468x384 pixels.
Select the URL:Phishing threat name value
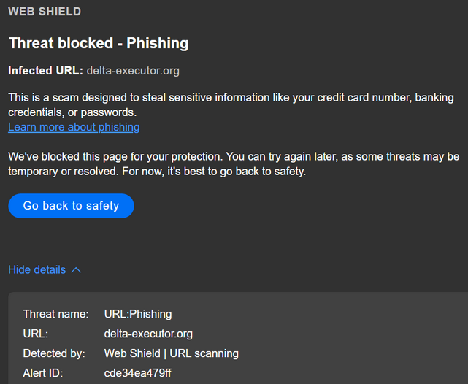(138, 314)
